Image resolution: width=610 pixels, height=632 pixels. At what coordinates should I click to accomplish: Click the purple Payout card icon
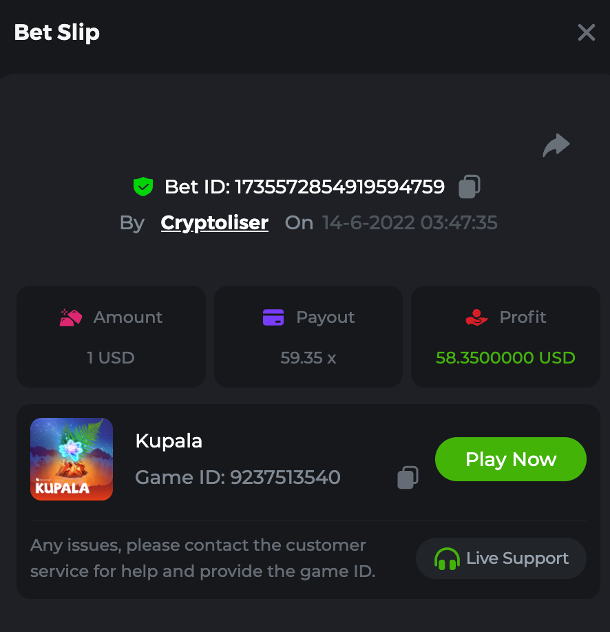(273, 317)
